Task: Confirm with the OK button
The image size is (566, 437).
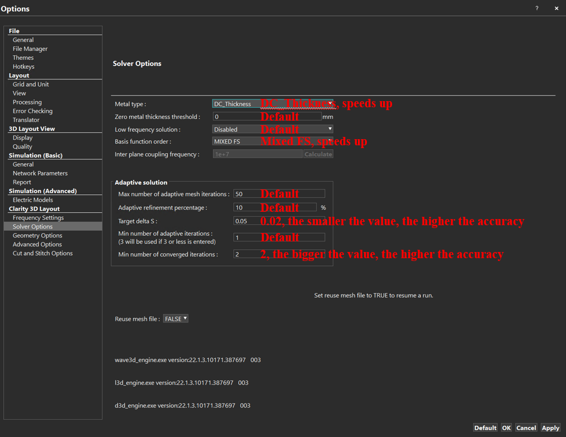Action: pyautogui.click(x=506, y=427)
